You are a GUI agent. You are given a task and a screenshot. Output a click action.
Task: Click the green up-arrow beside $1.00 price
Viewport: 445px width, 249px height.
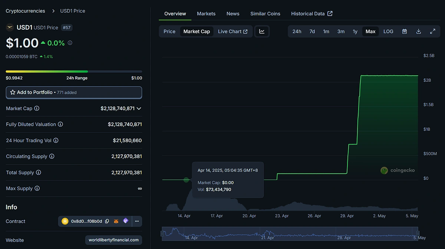click(43, 43)
